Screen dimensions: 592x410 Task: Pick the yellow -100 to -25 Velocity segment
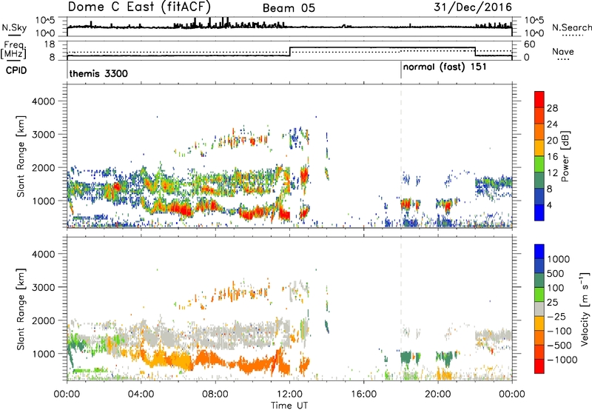coord(539,323)
